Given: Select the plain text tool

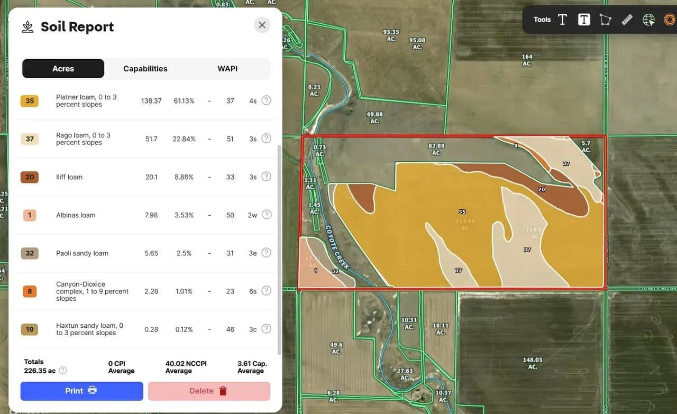Looking at the screenshot, I should click(x=562, y=20).
